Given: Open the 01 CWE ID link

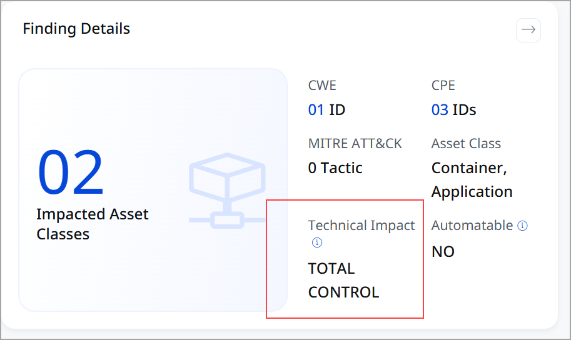Looking at the screenshot, I should coord(316,109).
